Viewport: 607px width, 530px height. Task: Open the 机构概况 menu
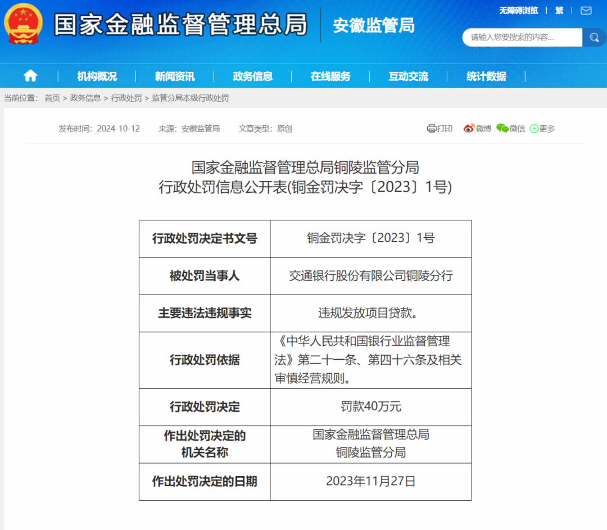point(97,76)
